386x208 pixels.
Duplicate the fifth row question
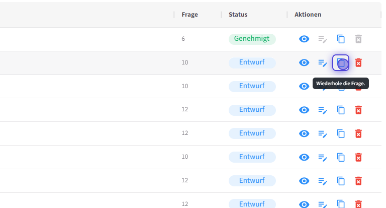341,133
